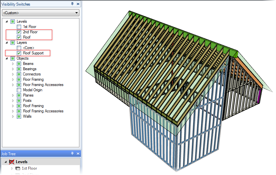Screen dimensions: 276x175
Task: Uncheck the Roof Support layer checkbox
Action: (x=19, y=53)
